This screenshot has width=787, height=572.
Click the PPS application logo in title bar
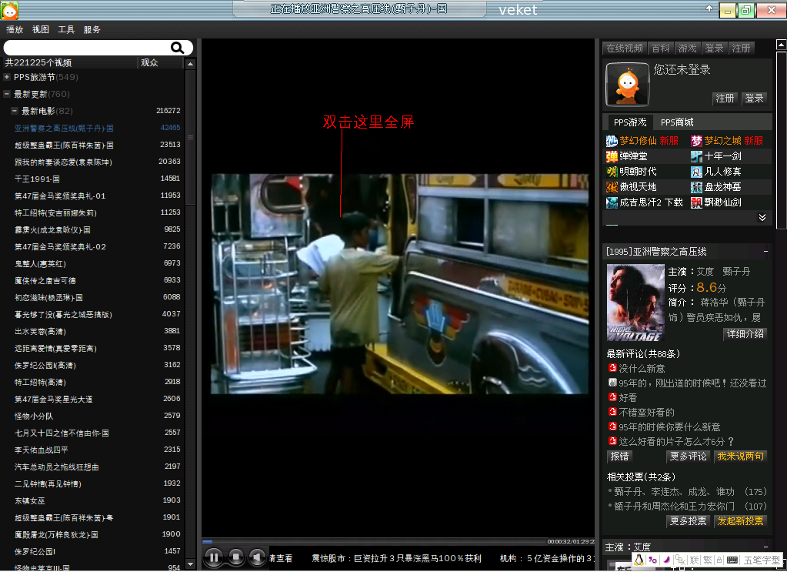[x=9, y=10]
